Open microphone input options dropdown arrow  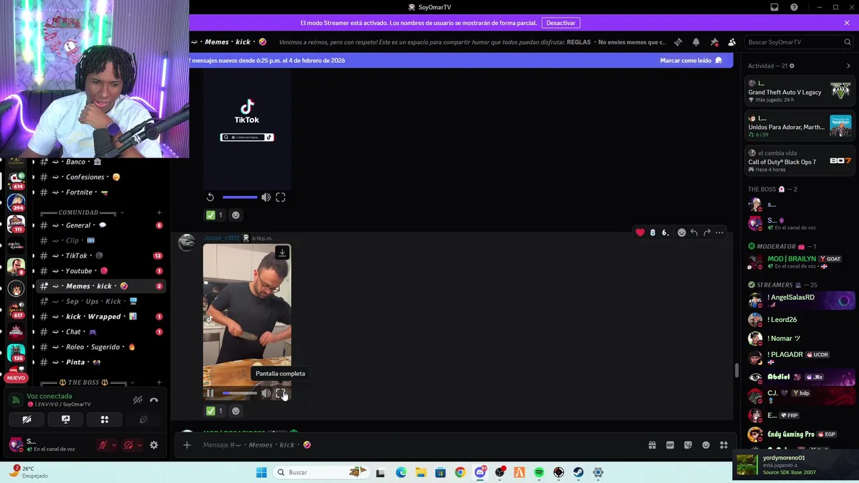(113, 445)
